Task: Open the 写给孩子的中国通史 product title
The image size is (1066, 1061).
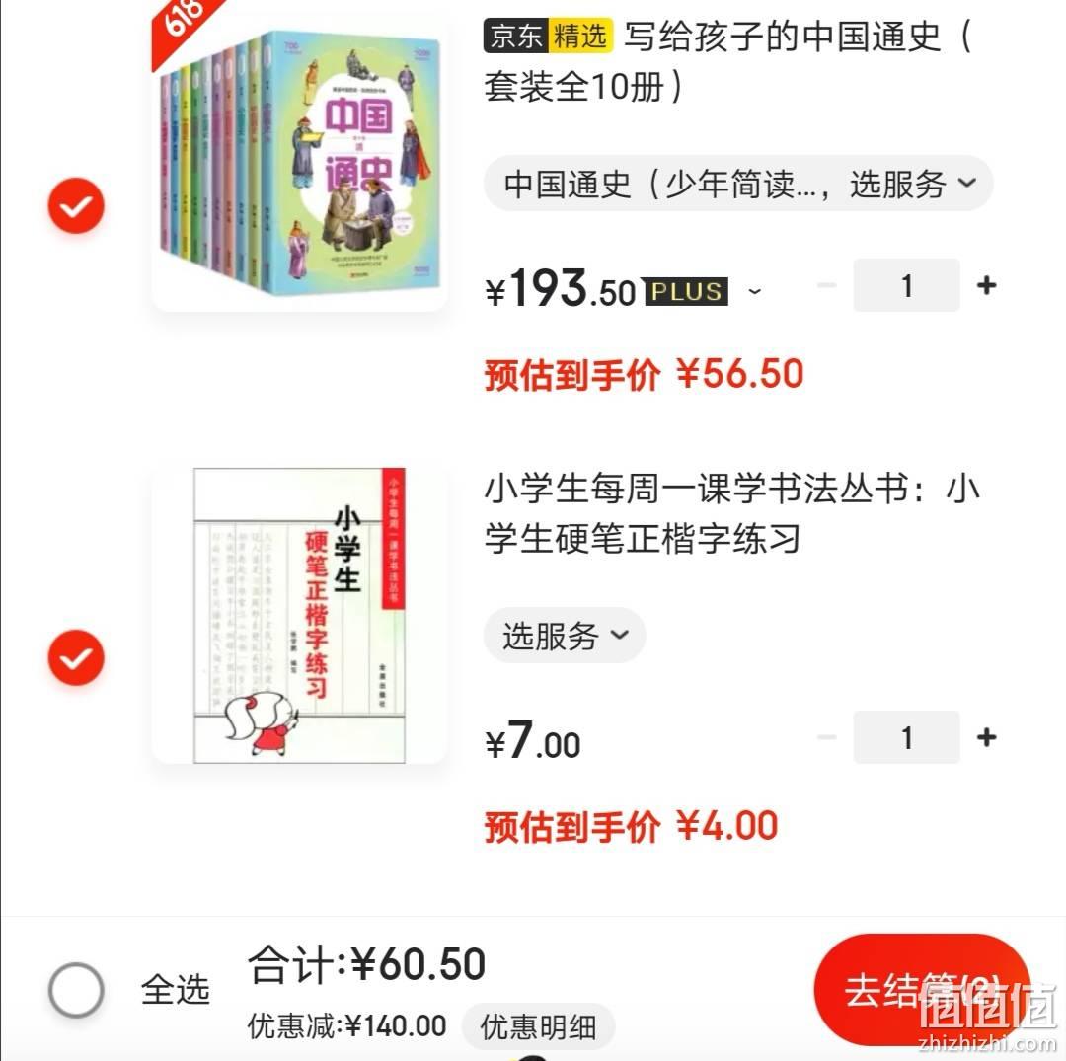Action: pos(727,62)
